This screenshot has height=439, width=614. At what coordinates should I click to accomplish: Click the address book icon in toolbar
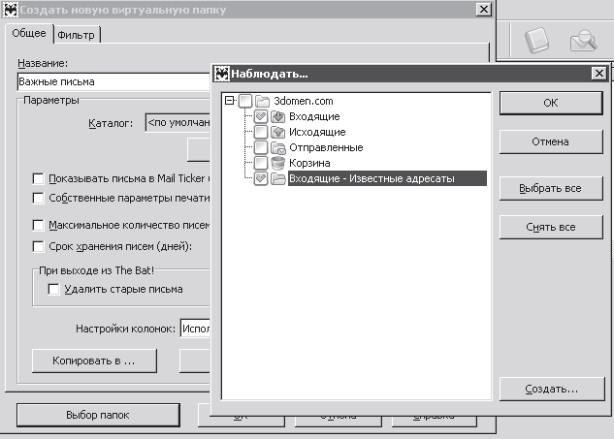pyautogui.click(x=536, y=41)
